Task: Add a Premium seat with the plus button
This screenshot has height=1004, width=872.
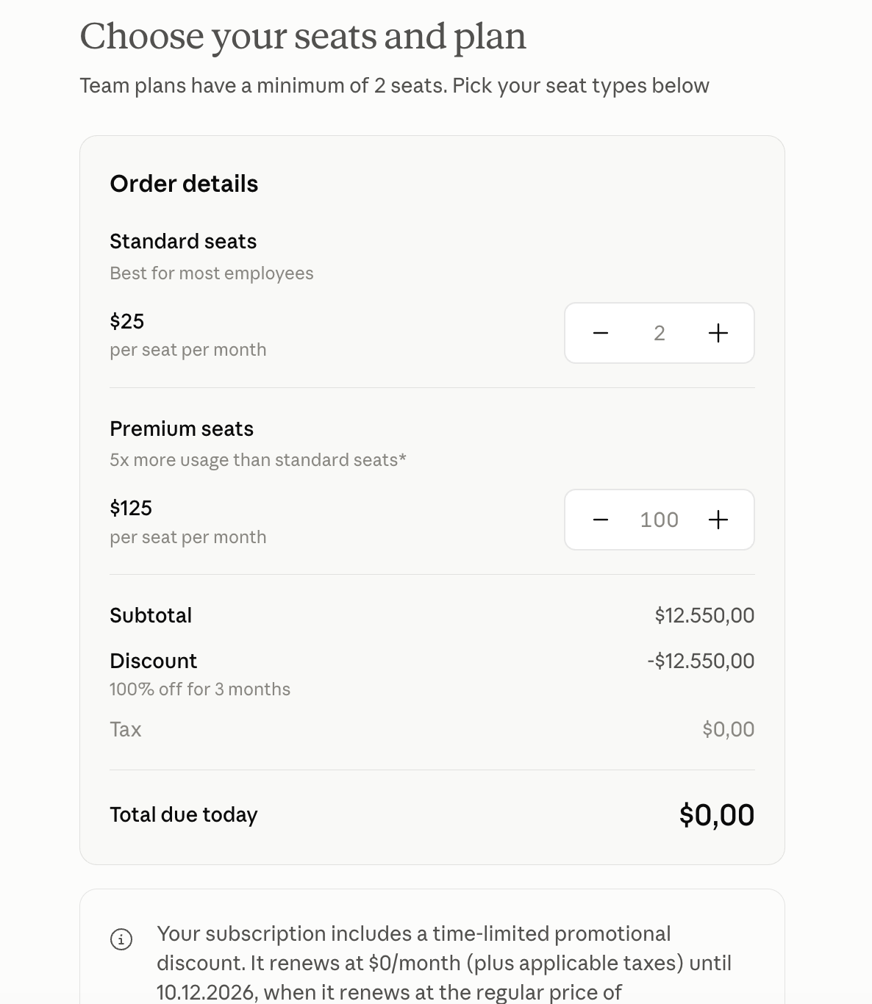Action: (x=718, y=520)
